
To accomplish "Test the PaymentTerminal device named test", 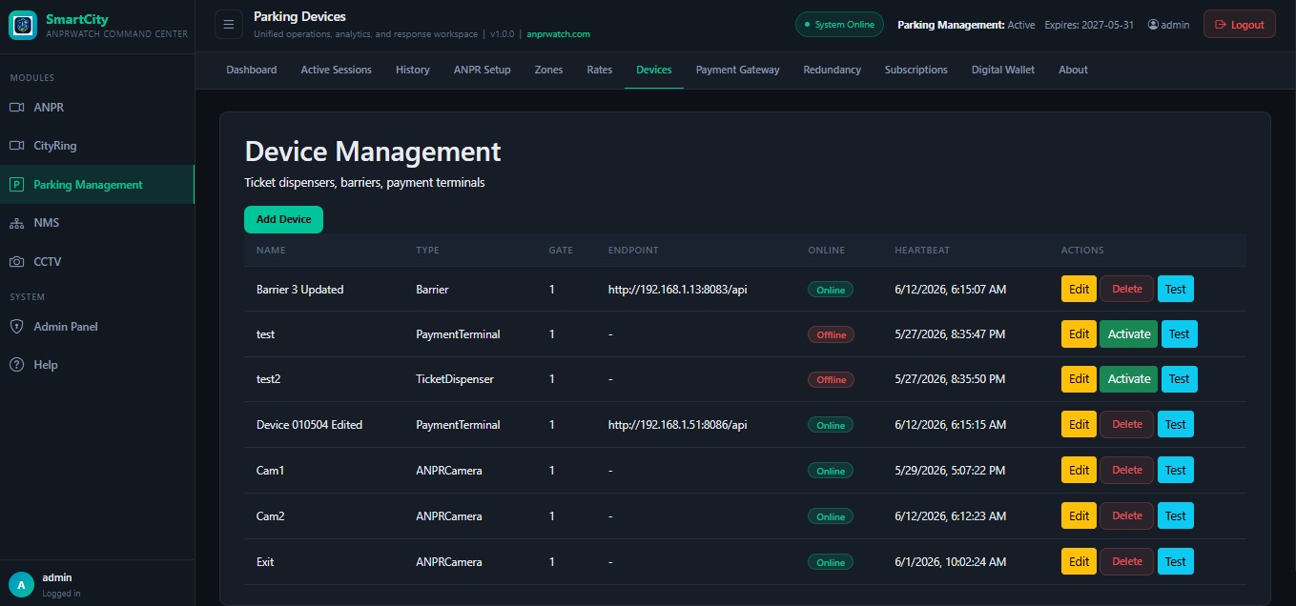I will coord(1180,334).
